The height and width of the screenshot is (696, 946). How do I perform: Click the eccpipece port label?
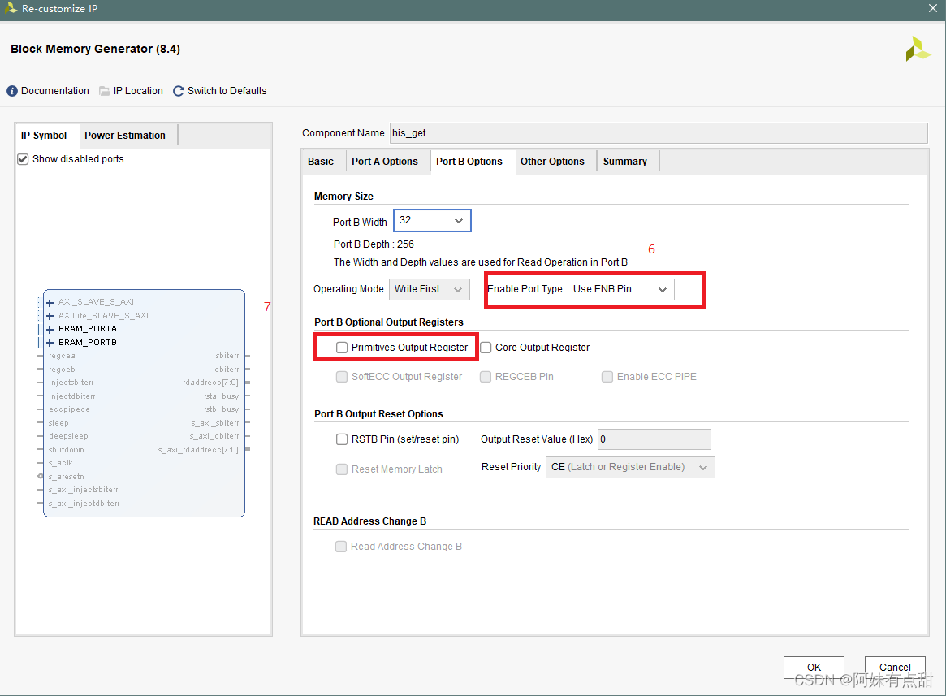pyautogui.click(x=69, y=410)
